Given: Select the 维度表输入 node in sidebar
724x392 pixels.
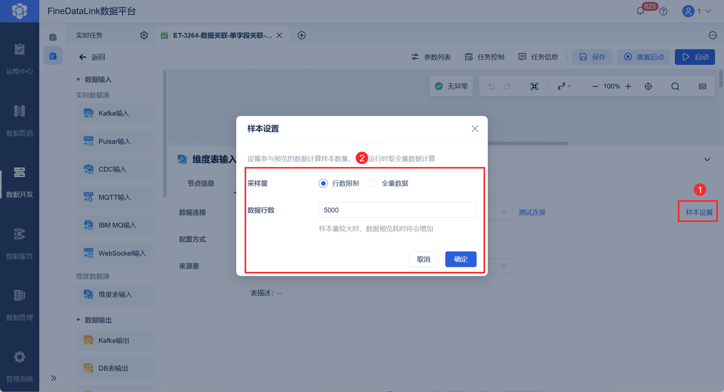Looking at the screenshot, I should (115, 294).
